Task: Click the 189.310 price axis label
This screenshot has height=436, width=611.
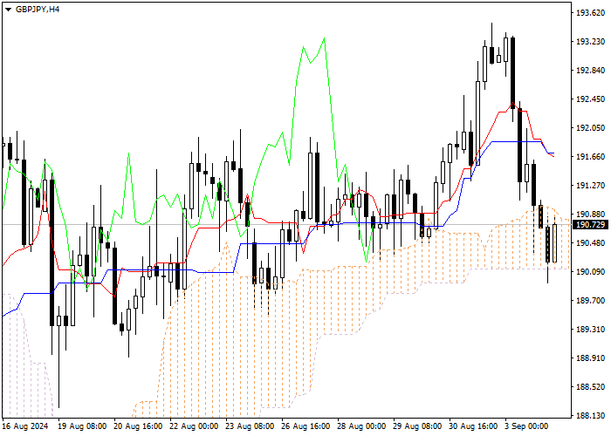Action: pos(590,330)
